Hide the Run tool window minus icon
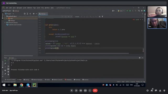The width and height of the screenshot is (168, 94). tap(142, 58)
